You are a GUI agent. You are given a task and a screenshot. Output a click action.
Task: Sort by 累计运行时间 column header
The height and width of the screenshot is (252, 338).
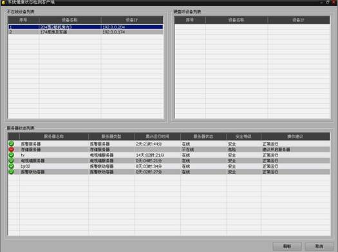tap(157, 137)
